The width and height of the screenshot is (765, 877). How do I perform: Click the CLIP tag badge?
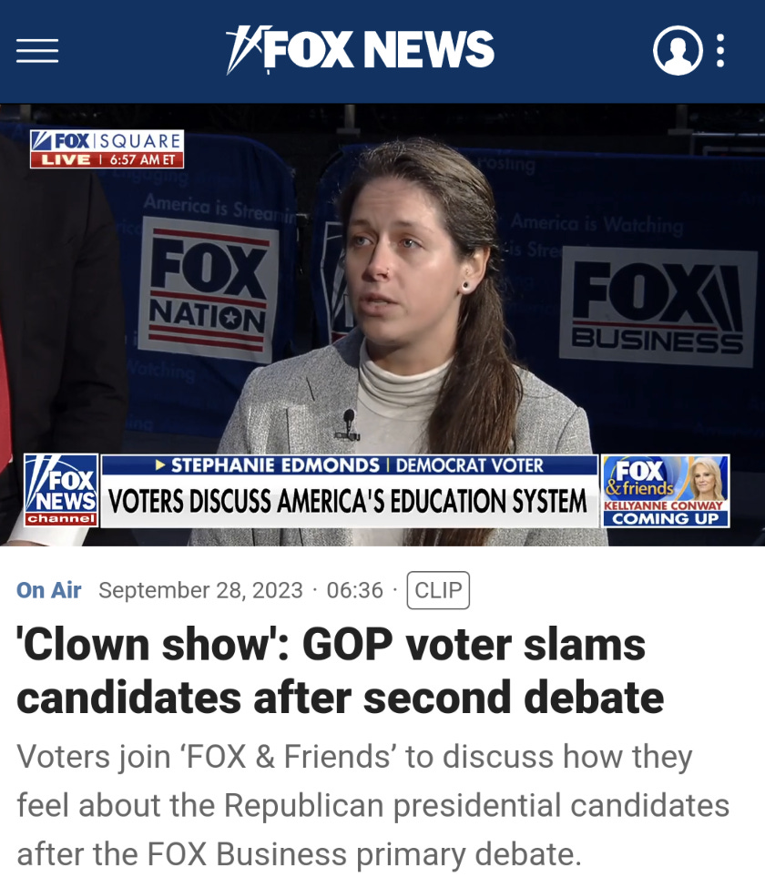coord(438,590)
